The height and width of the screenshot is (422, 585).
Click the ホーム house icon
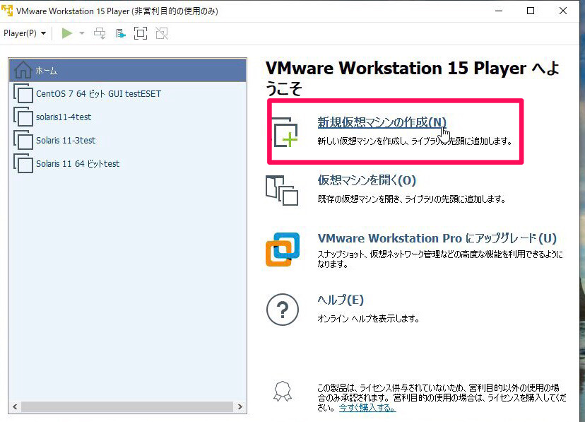(x=23, y=70)
